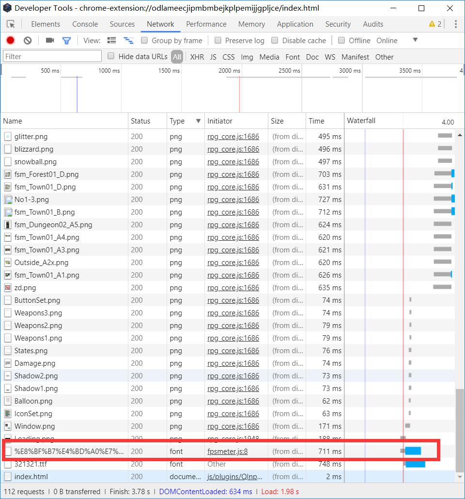Screen dimensions: 465x499
Task: Go to the Sources tab
Action: pyautogui.click(x=122, y=24)
